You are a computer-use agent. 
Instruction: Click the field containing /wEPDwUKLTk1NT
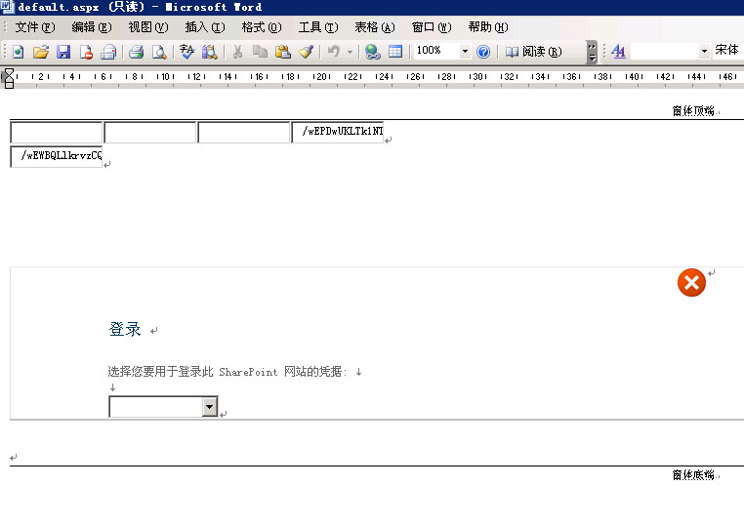338,133
